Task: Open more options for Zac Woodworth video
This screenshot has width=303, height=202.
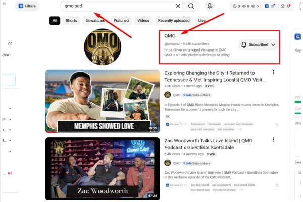Action: pyautogui.click(x=273, y=140)
